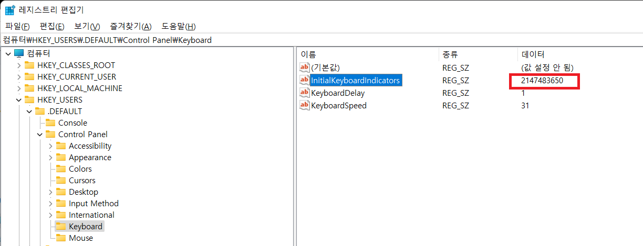643x246 pixels.
Task: Expand the Appearance key chevron
Action: coord(50,157)
